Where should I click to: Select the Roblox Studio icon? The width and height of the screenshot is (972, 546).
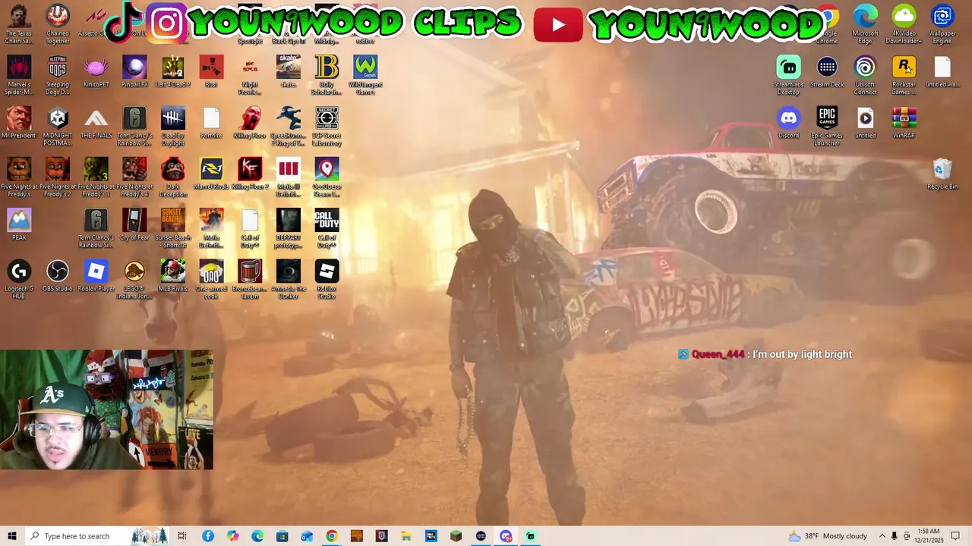tap(327, 278)
